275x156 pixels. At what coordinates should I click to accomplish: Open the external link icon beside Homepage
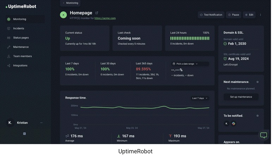coord(97,13)
